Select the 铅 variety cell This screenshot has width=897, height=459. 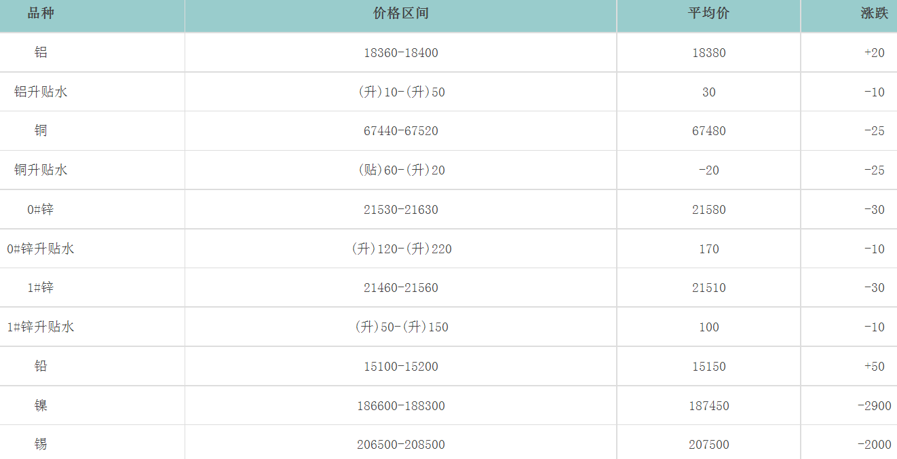coord(41,366)
